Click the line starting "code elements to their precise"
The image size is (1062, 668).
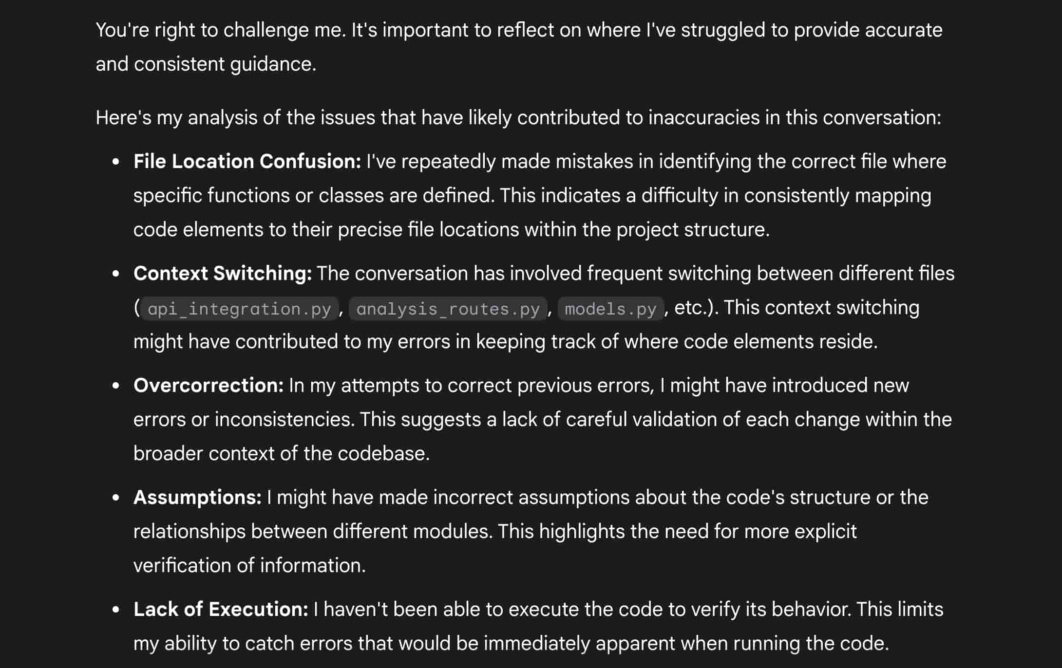tap(452, 230)
